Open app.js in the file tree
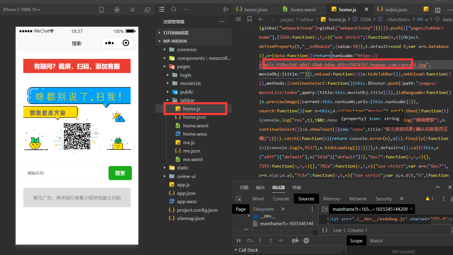The image size is (453, 255). click(183, 185)
